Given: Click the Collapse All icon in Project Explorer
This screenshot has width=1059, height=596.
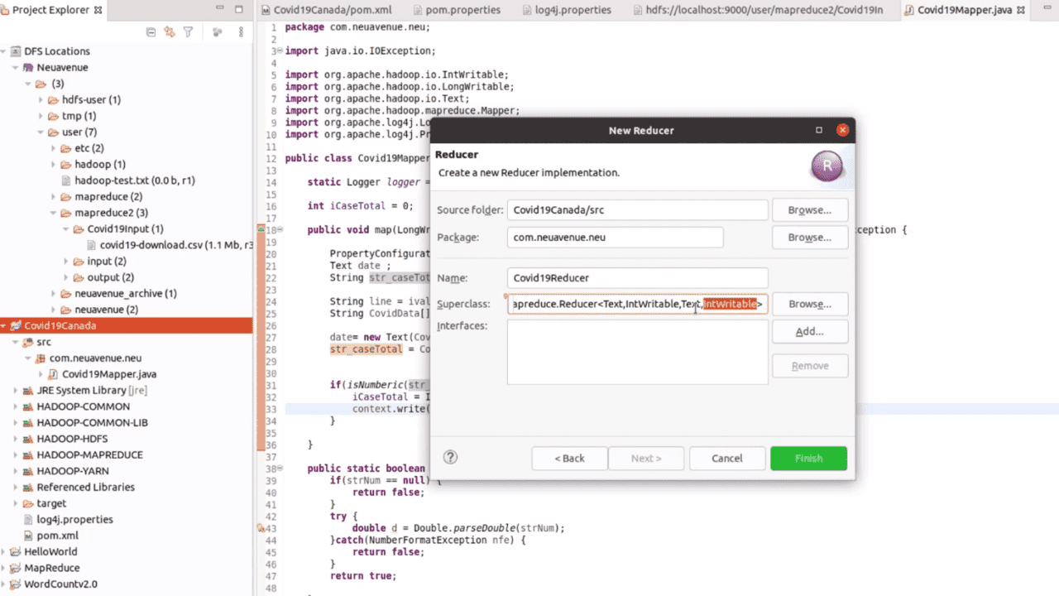Looking at the screenshot, I should click(151, 32).
